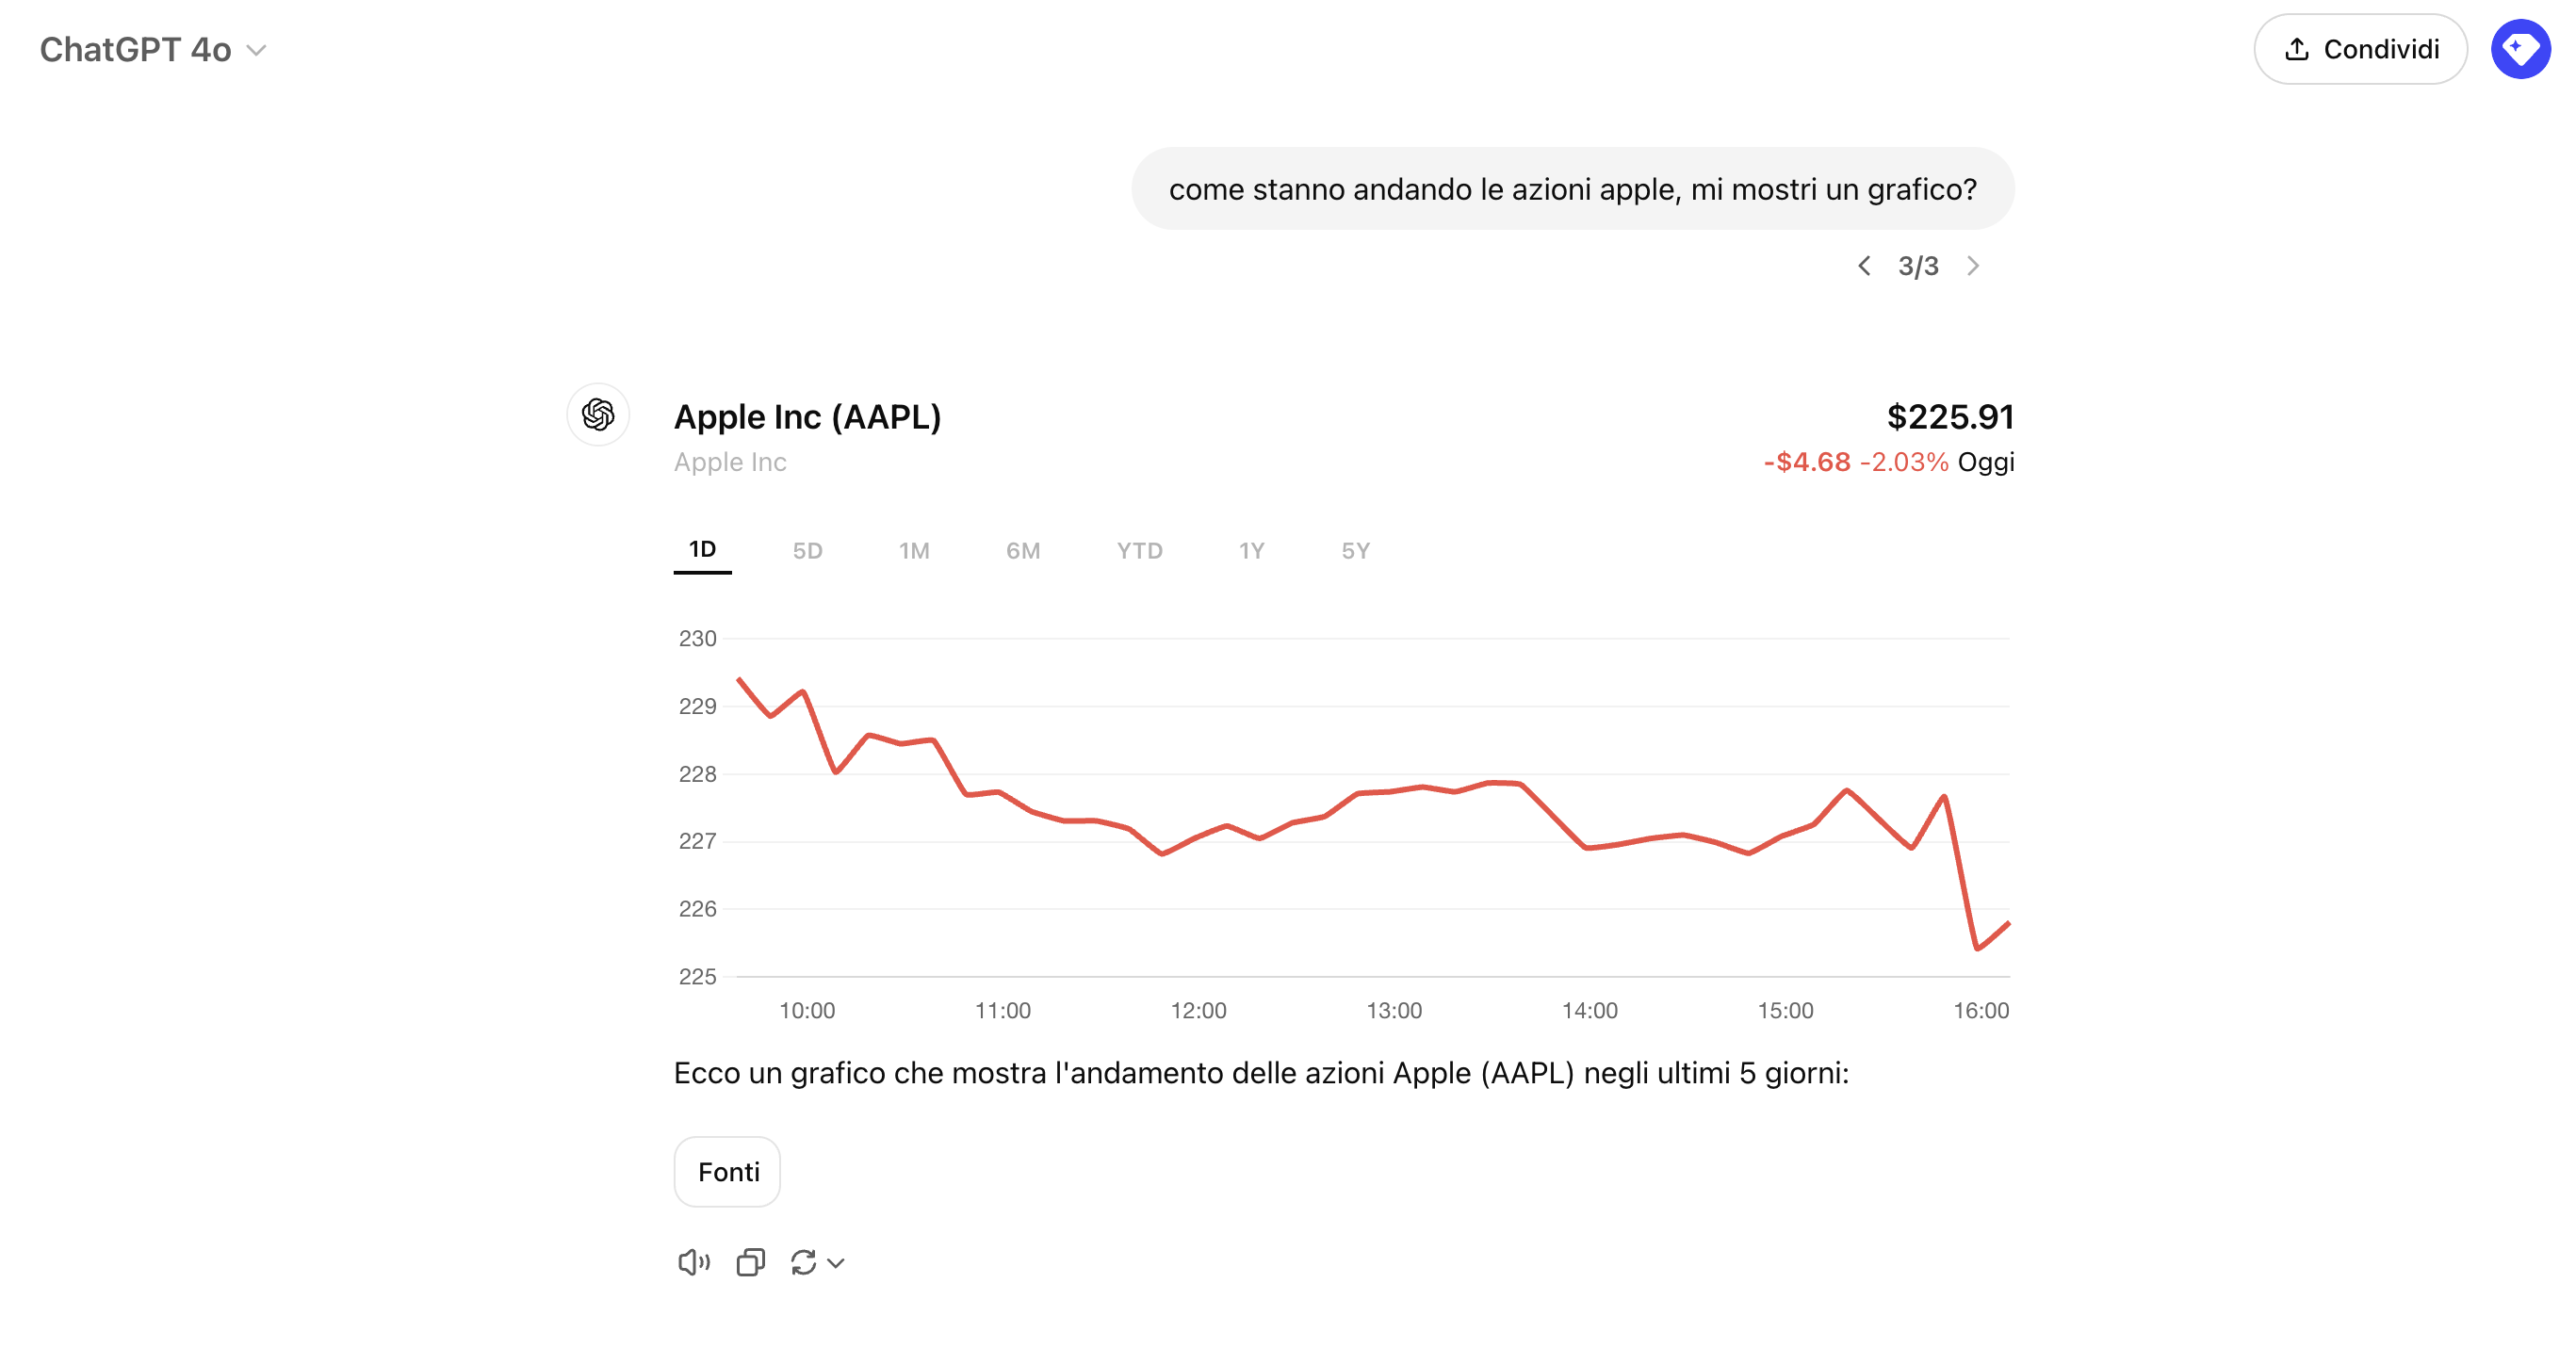Click the ChatGPT logo avatar

click(598, 414)
